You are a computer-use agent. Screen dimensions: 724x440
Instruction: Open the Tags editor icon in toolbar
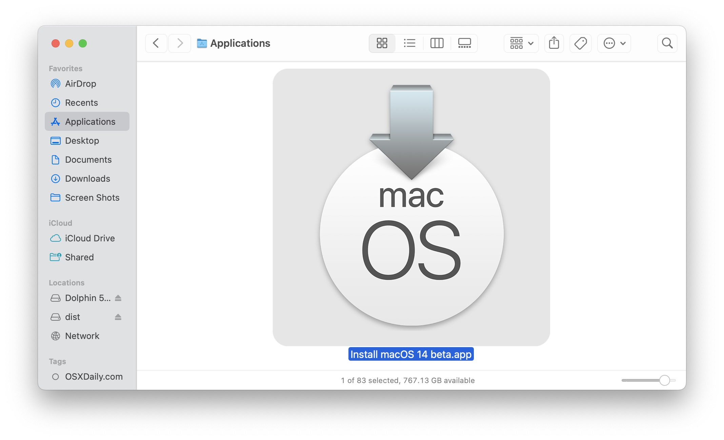click(580, 43)
